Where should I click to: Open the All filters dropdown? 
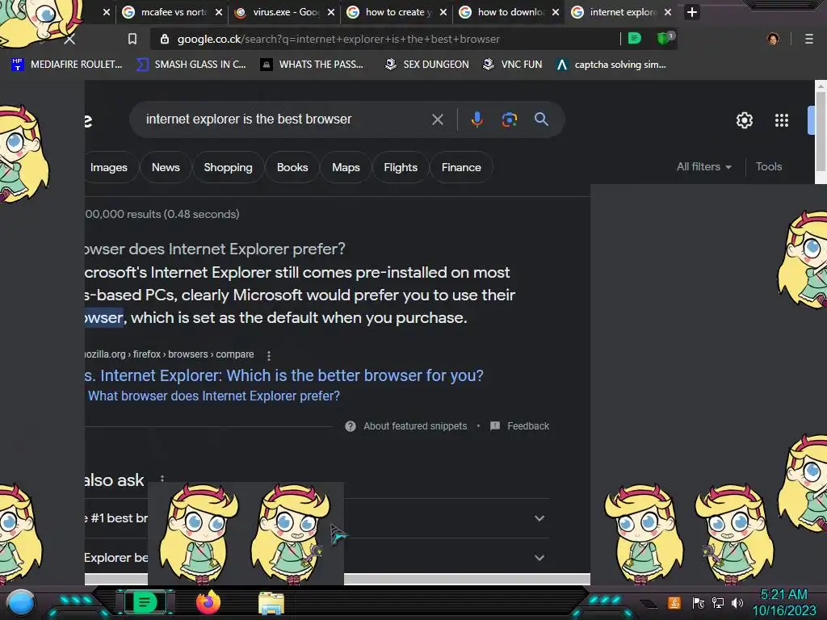(703, 166)
